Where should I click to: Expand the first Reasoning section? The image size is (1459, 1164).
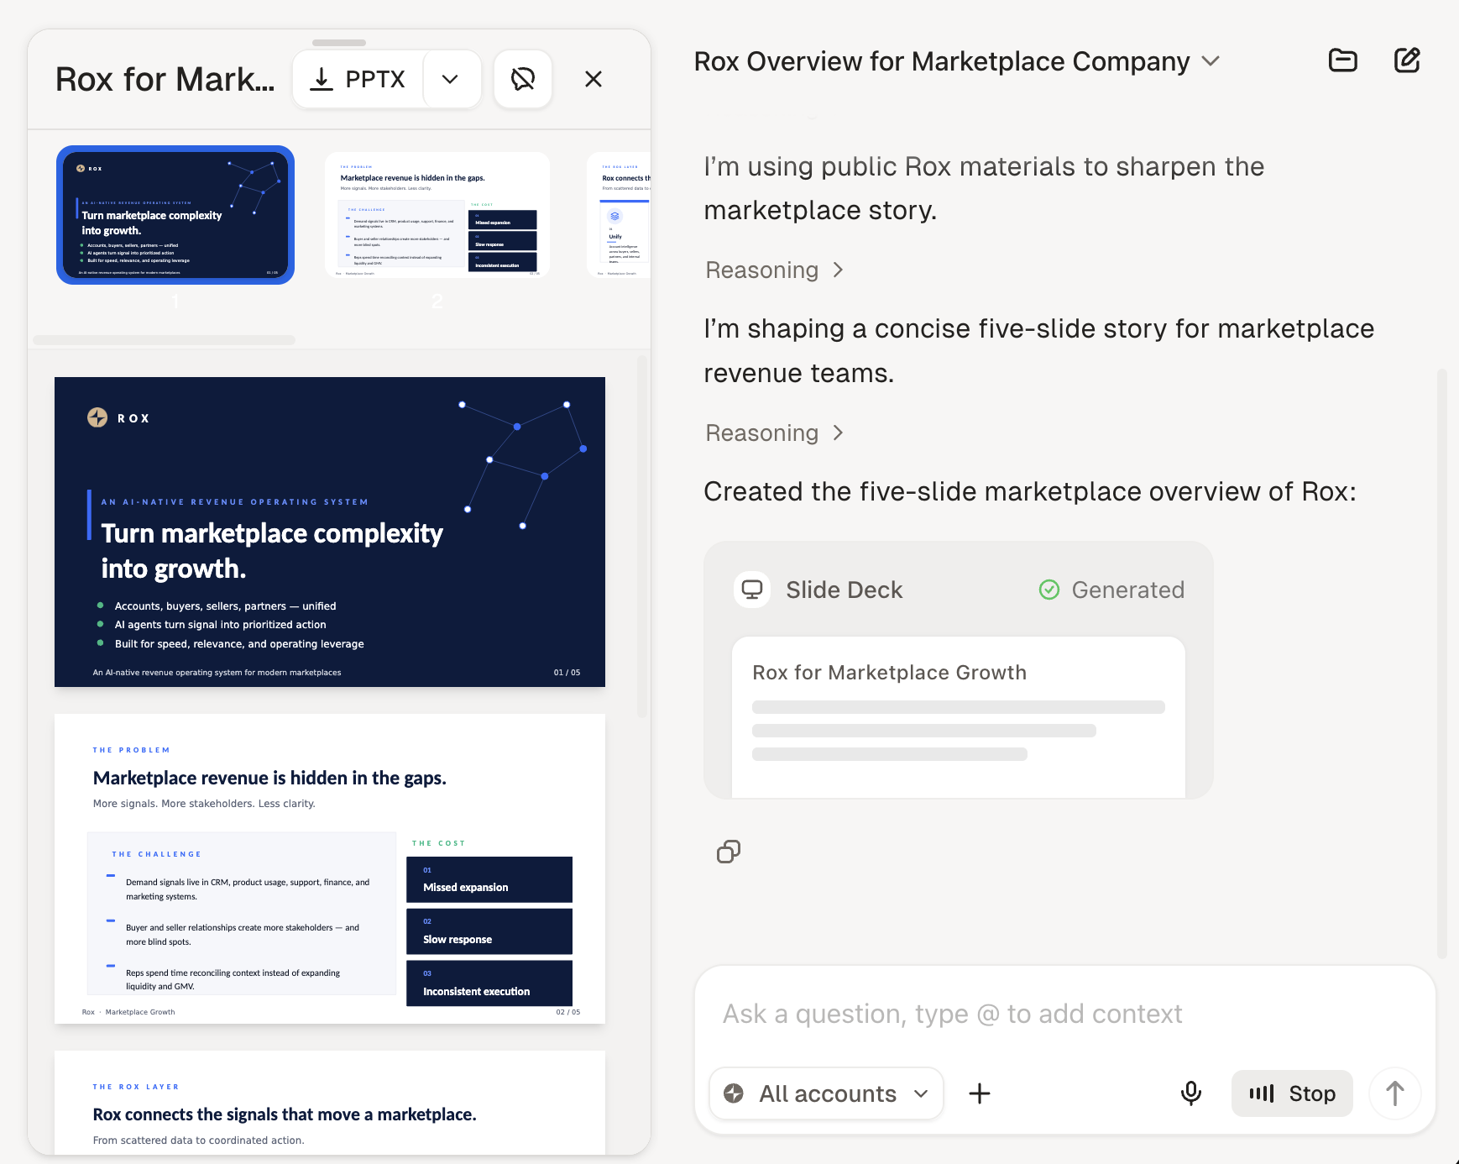774,270
